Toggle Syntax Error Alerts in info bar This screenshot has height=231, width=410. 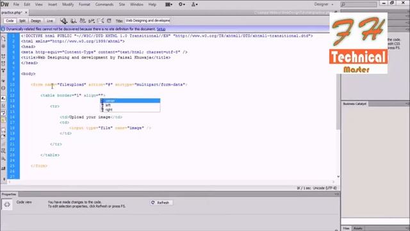point(3,120)
